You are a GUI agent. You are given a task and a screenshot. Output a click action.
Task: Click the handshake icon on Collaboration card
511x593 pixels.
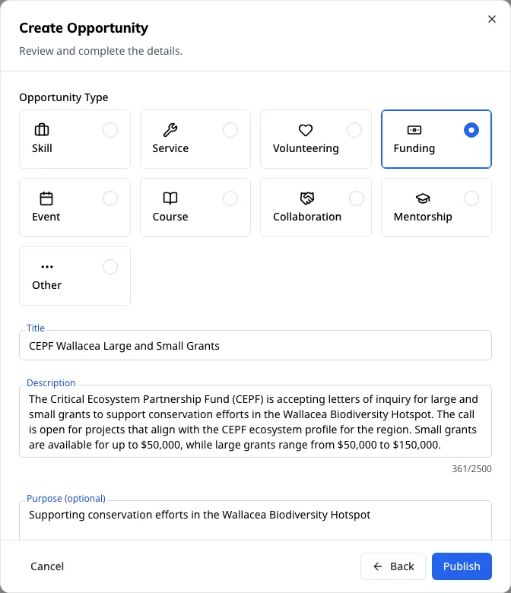pos(307,198)
